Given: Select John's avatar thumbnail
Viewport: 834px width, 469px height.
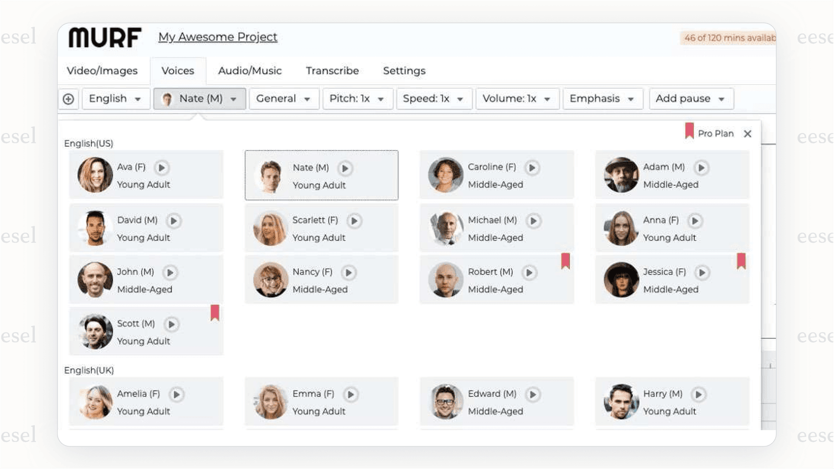Looking at the screenshot, I should (x=95, y=280).
